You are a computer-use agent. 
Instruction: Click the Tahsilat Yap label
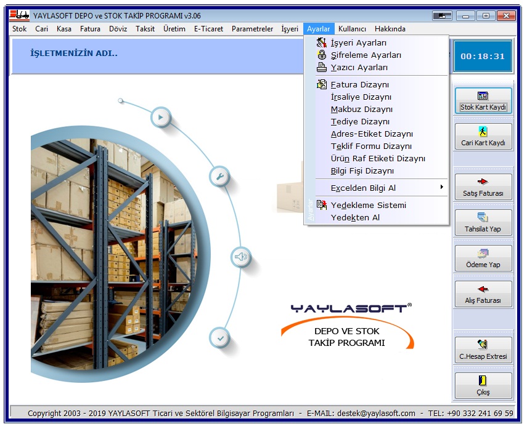[483, 229]
